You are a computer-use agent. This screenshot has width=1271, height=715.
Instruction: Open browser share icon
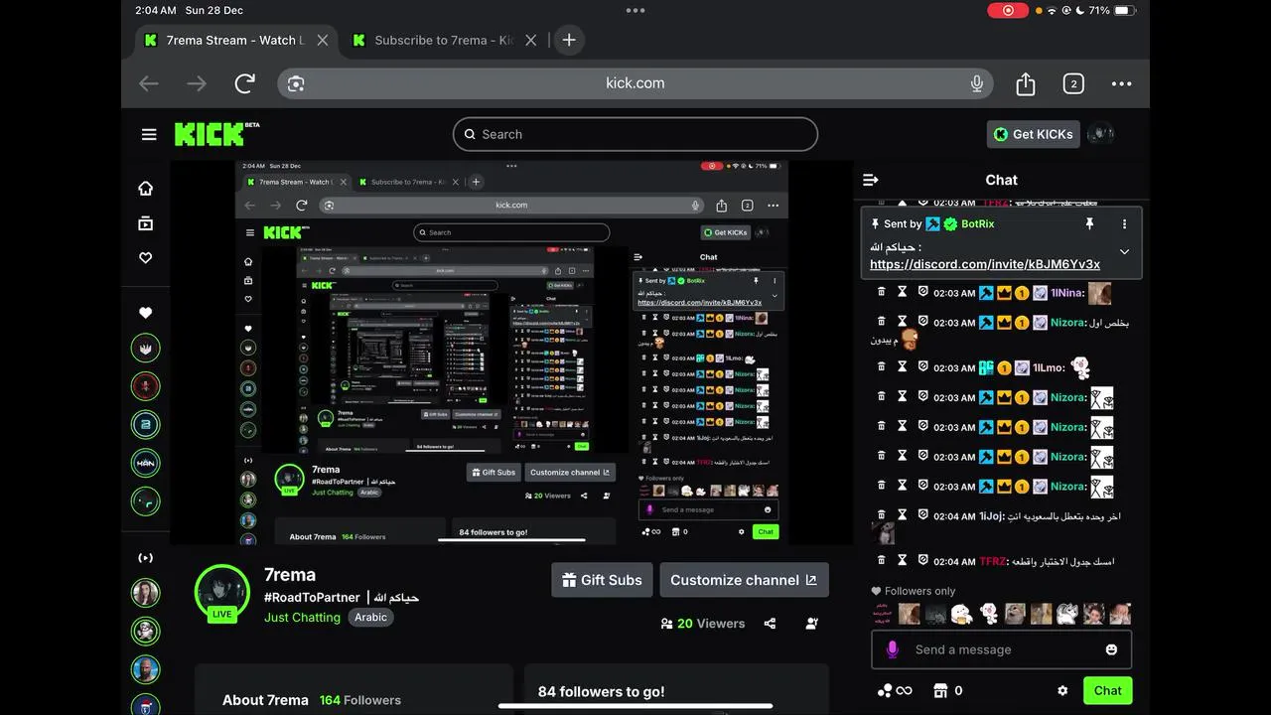point(1026,83)
